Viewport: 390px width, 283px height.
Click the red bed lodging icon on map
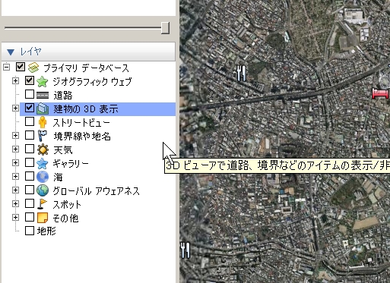tap(380, 93)
